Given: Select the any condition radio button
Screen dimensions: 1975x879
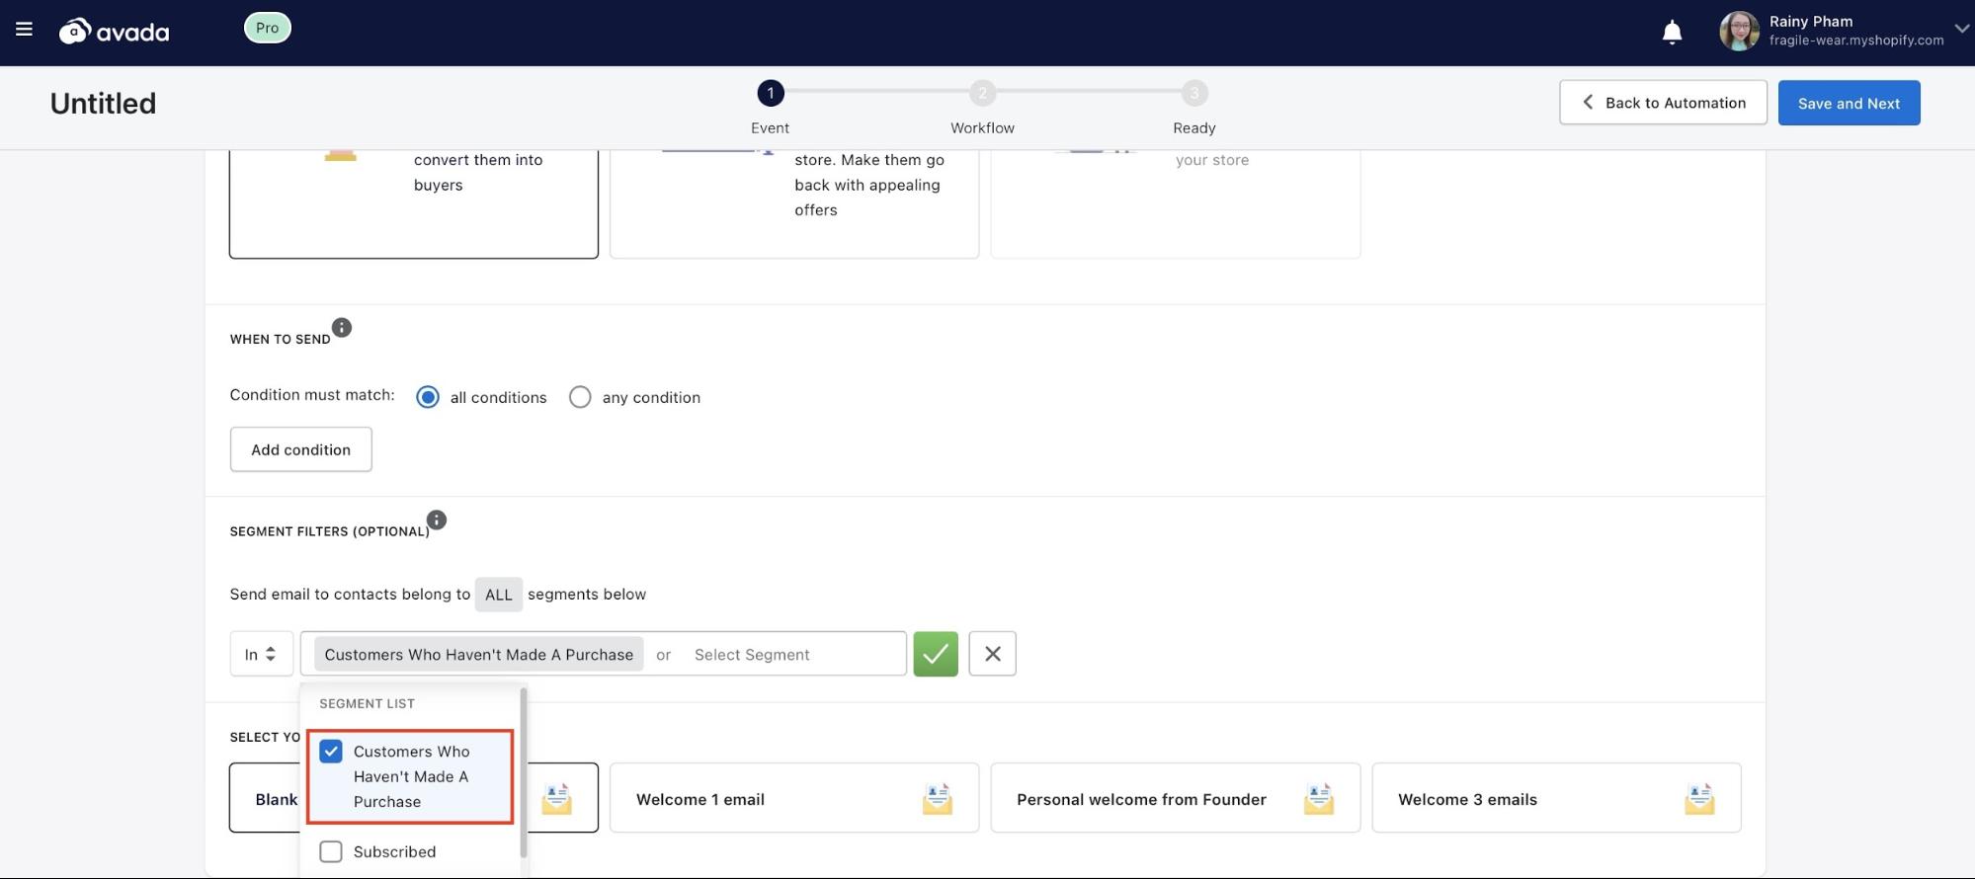Looking at the screenshot, I should [580, 397].
